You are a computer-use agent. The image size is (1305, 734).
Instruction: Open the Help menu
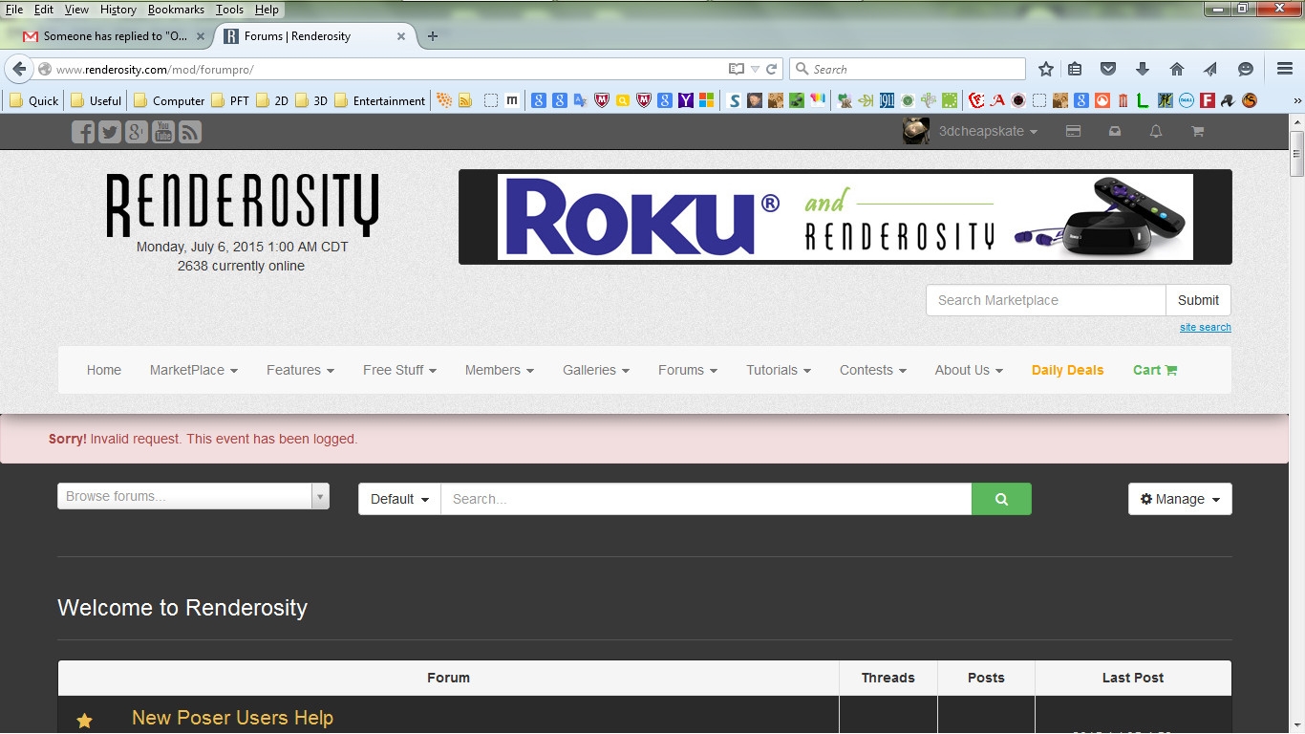click(x=267, y=10)
